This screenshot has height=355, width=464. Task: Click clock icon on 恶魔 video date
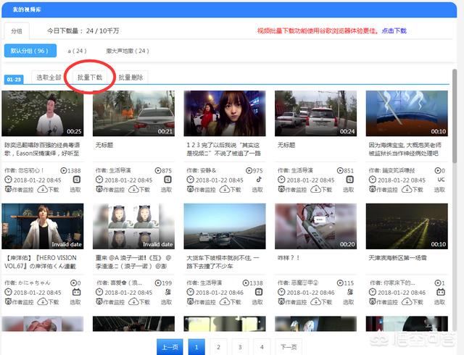(281, 292)
